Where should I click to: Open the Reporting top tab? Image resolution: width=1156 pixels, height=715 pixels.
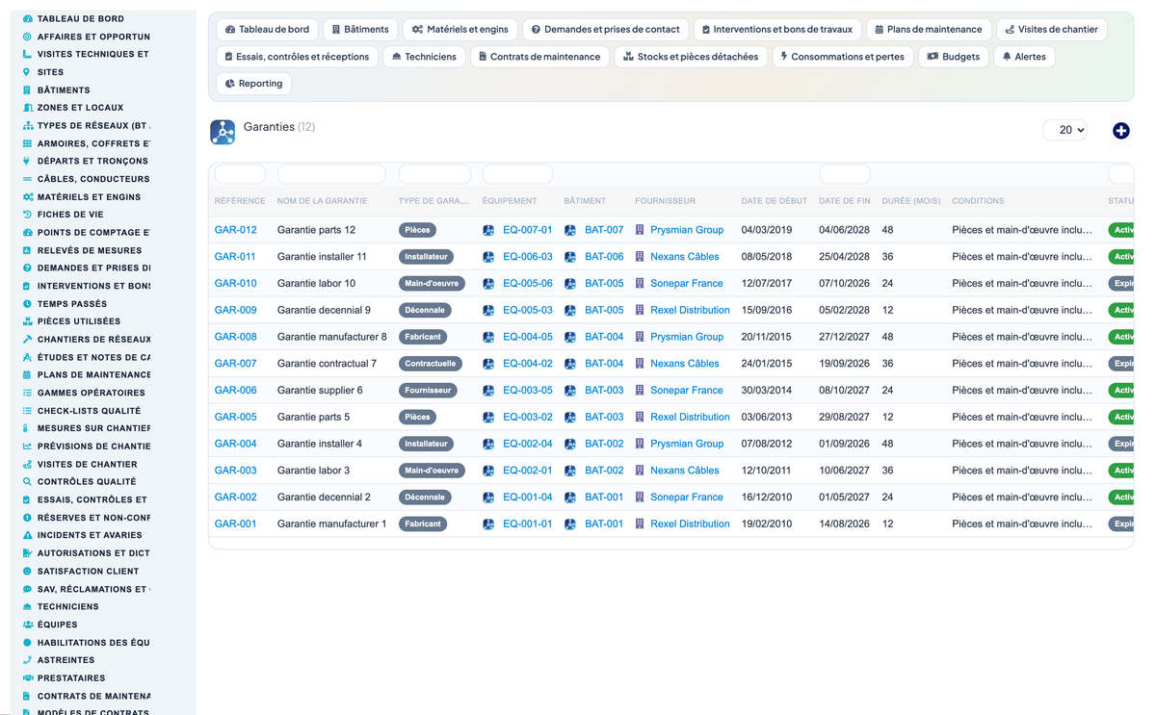coord(253,84)
